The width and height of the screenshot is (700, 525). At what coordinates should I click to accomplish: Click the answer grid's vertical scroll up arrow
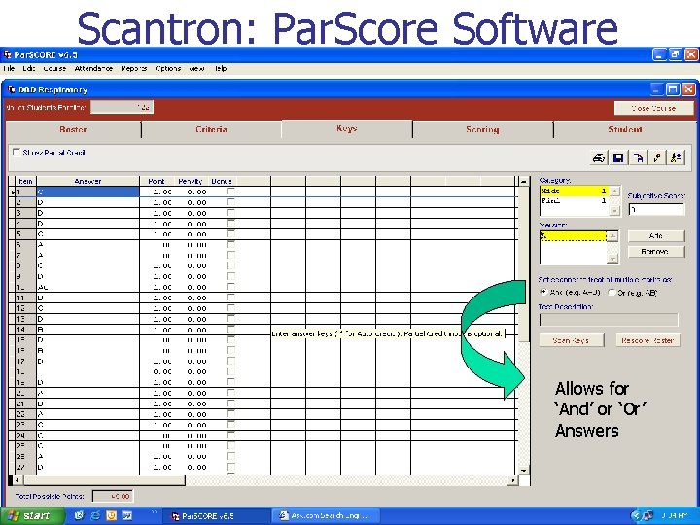pyautogui.click(x=523, y=181)
